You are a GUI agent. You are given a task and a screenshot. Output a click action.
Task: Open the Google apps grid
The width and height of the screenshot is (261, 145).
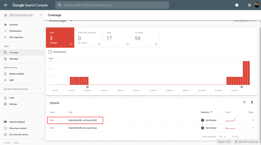pyautogui.click(x=249, y=5)
